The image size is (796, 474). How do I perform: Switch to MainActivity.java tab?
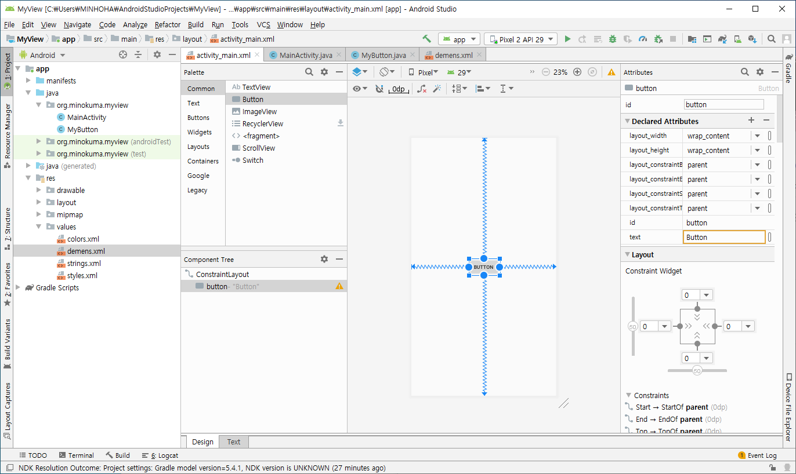point(305,55)
